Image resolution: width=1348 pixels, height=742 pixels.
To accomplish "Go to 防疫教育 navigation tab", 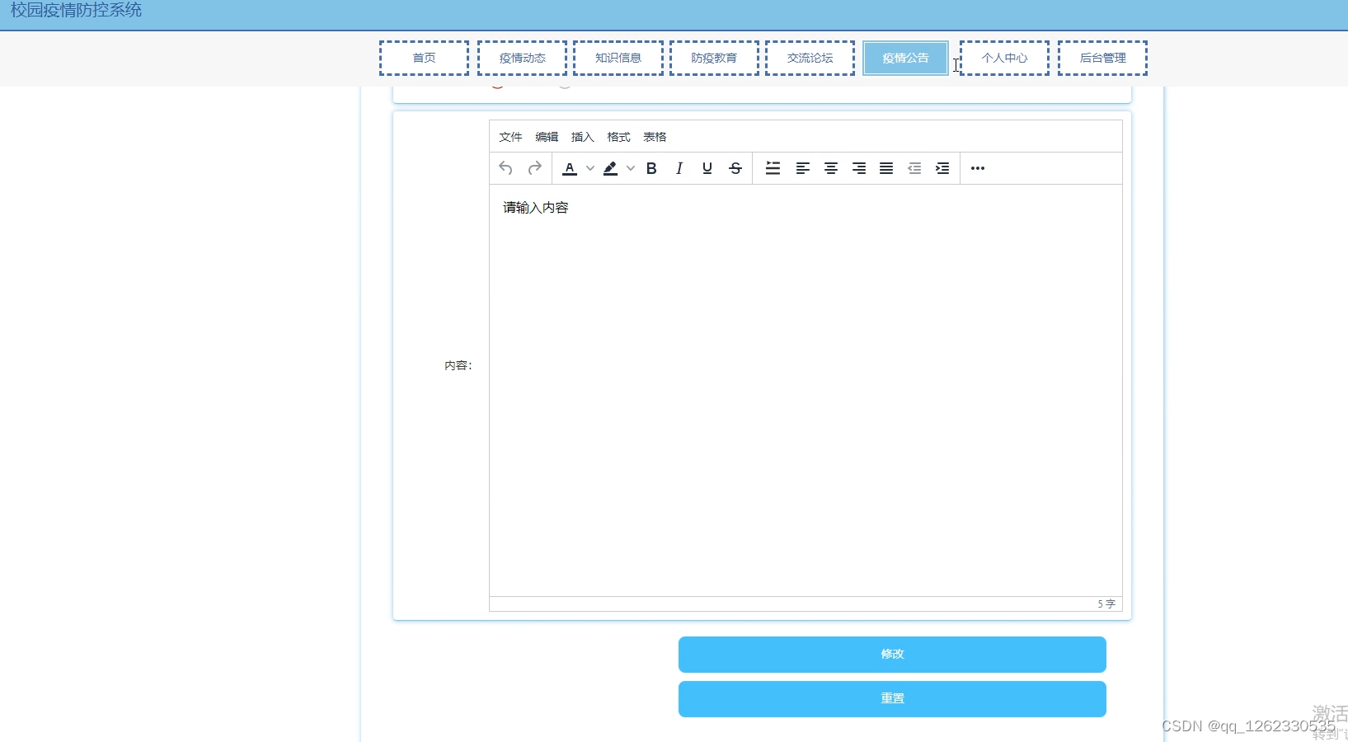I will click(714, 58).
